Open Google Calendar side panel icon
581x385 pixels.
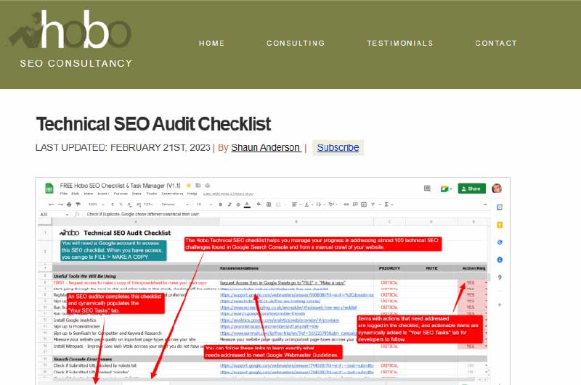pos(500,207)
